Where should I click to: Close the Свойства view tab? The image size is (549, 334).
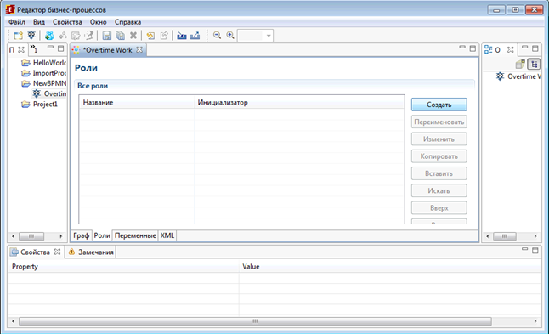pos(58,252)
